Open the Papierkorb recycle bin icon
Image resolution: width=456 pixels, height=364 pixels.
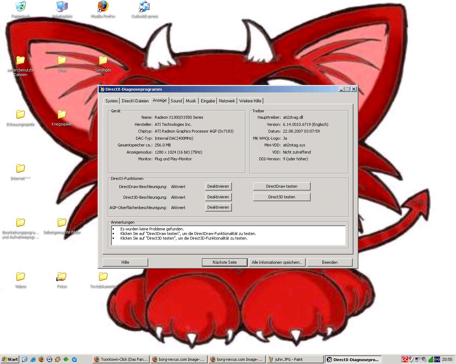21,10
